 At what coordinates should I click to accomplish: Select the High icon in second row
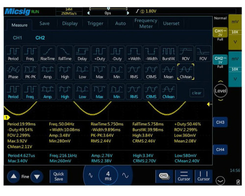pos(65,72)
